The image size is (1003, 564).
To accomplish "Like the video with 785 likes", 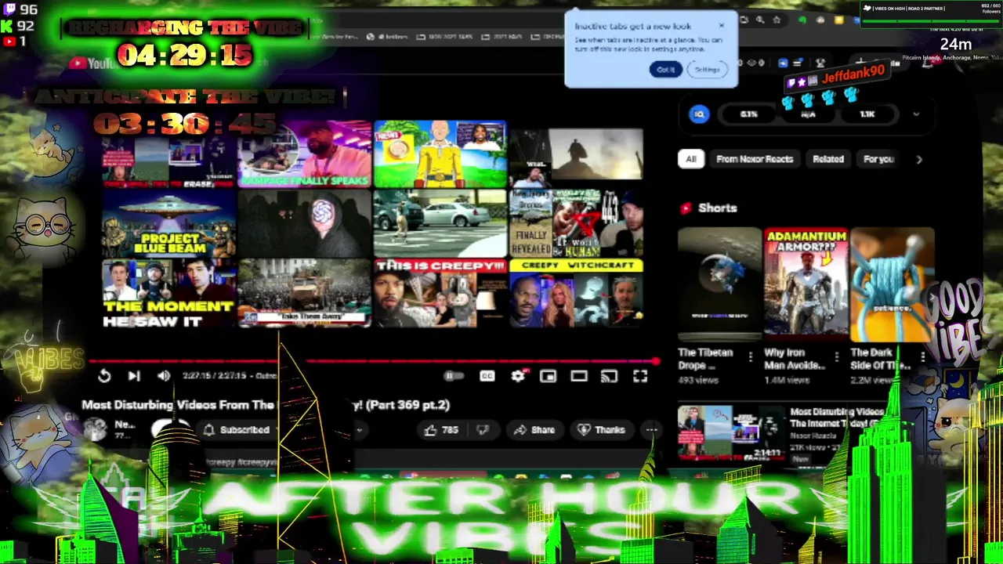I will [440, 429].
